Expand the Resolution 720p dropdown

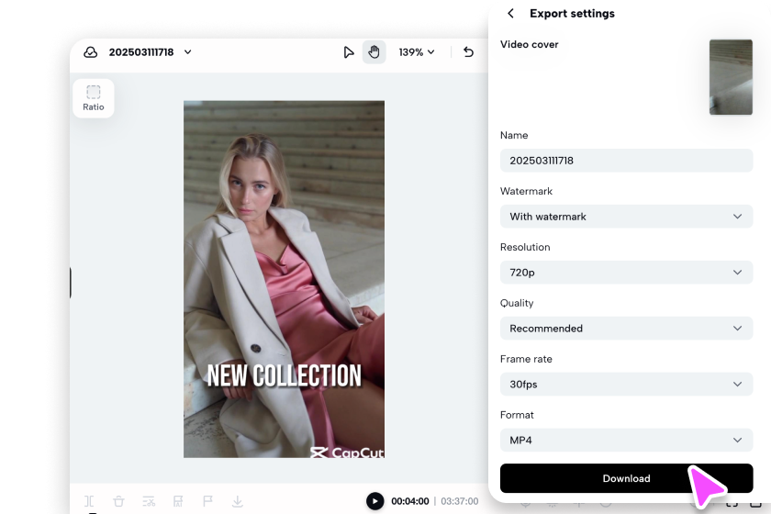click(626, 273)
